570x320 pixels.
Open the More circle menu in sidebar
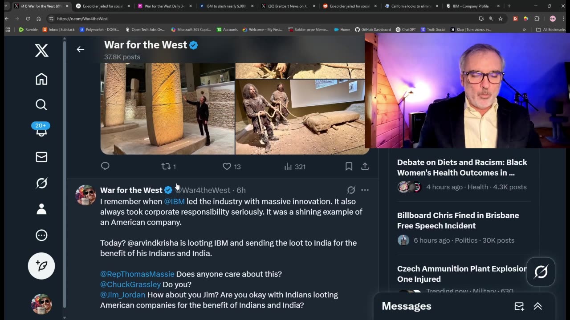[41, 235]
